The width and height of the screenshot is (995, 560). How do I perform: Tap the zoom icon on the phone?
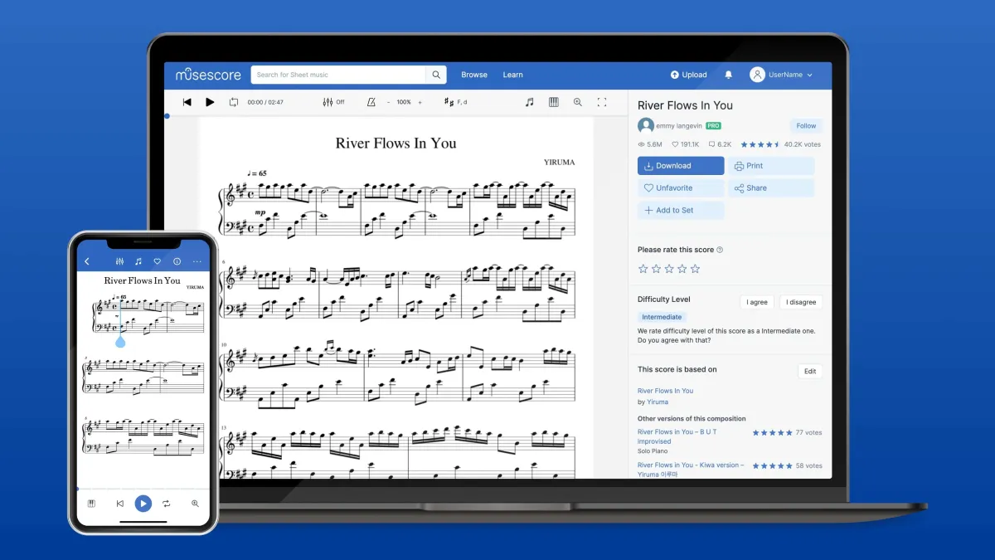pyautogui.click(x=196, y=504)
